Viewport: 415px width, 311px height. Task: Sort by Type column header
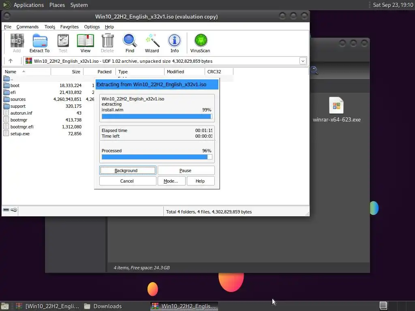click(x=140, y=72)
